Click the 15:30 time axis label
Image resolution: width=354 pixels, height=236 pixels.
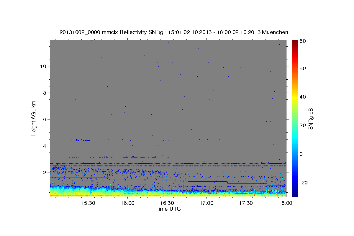pyautogui.click(x=88, y=203)
